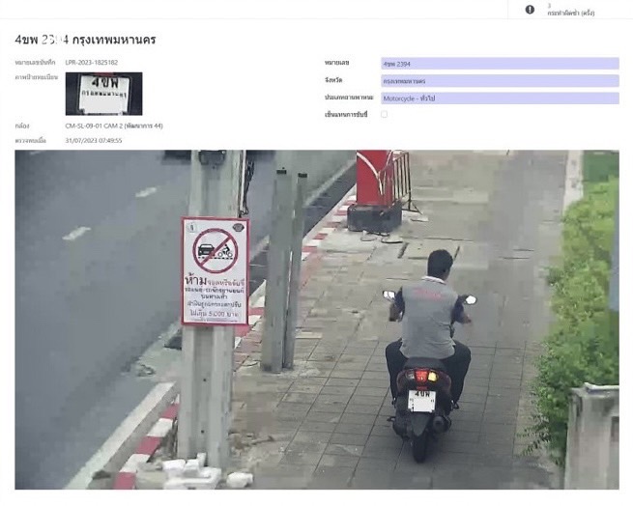Click the ประเภทยานพาหนะ field label

coord(349,98)
